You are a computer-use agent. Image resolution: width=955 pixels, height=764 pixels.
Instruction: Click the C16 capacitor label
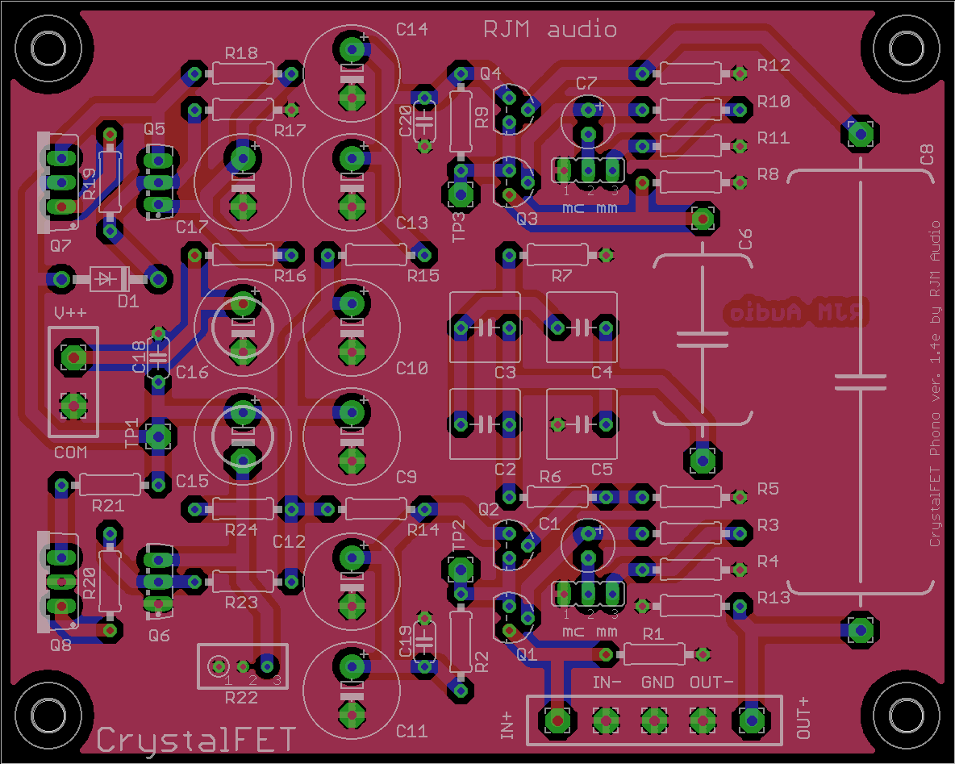point(192,372)
